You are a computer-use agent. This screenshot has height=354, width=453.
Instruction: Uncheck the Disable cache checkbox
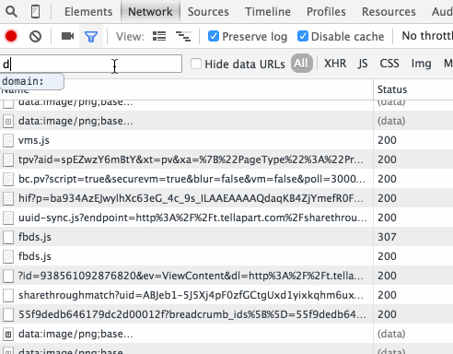coord(303,36)
